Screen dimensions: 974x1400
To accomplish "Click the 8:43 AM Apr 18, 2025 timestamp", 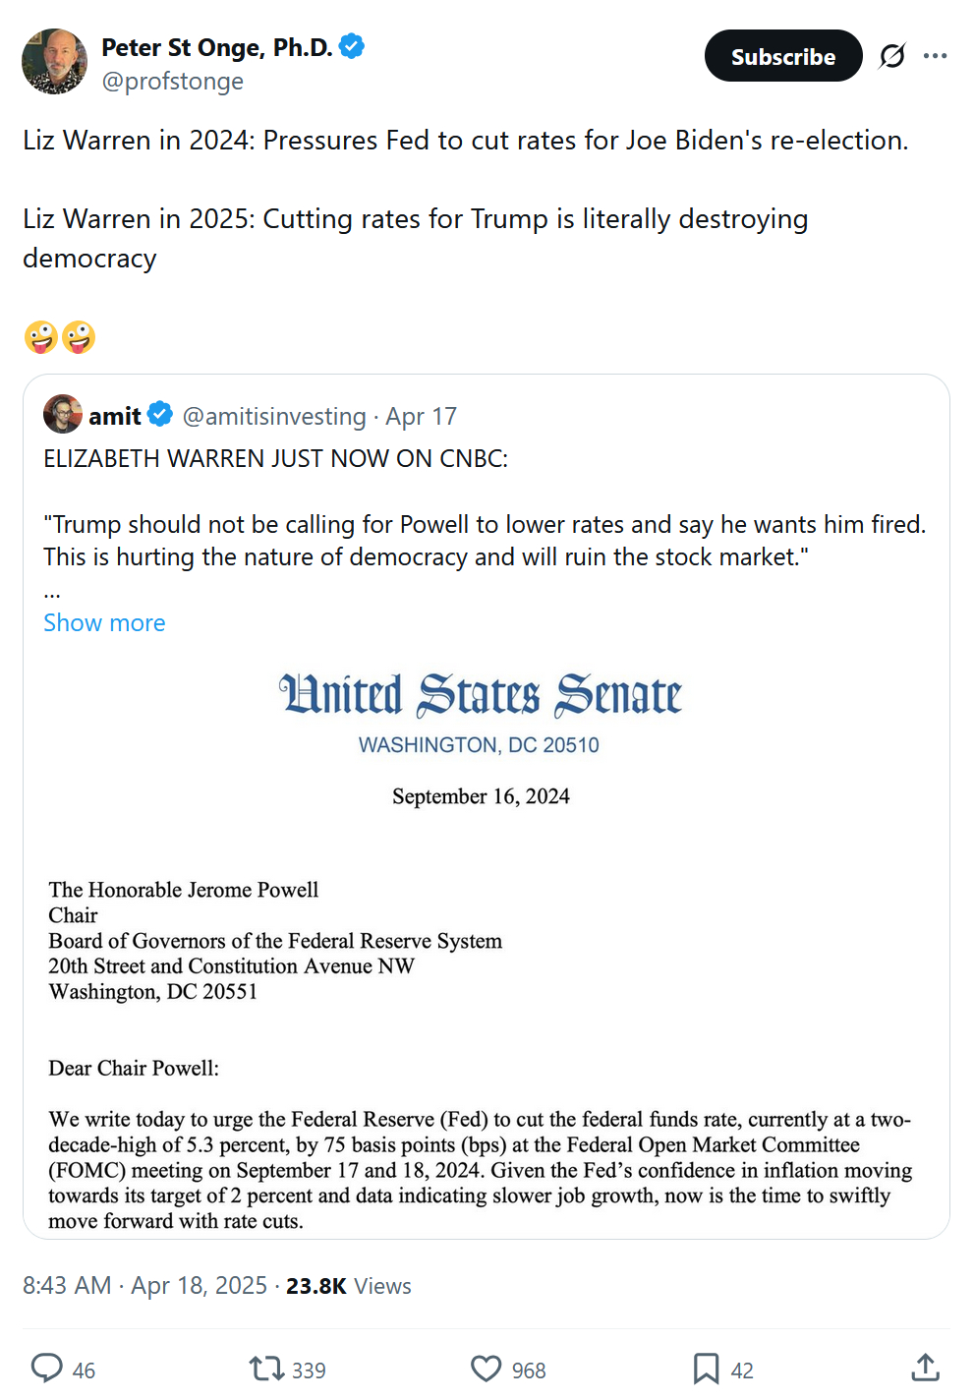I will coord(144,1286).
